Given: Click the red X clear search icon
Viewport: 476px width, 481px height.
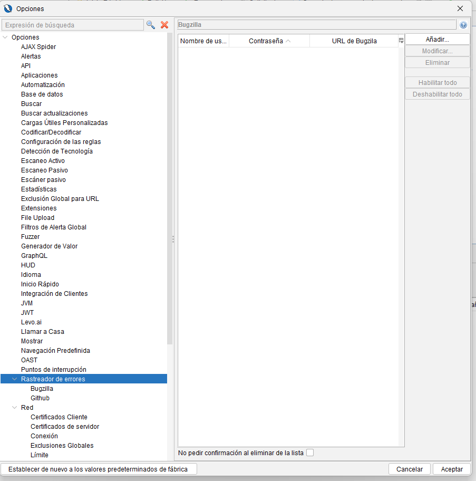Looking at the screenshot, I should pyautogui.click(x=164, y=25).
